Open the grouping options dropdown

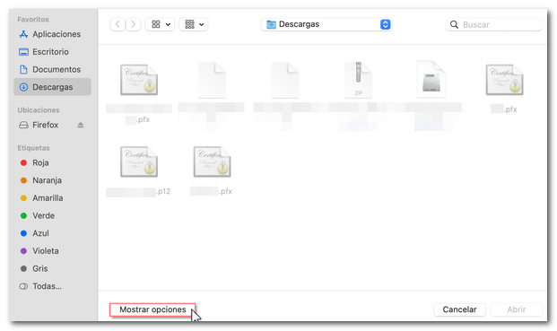pos(194,24)
